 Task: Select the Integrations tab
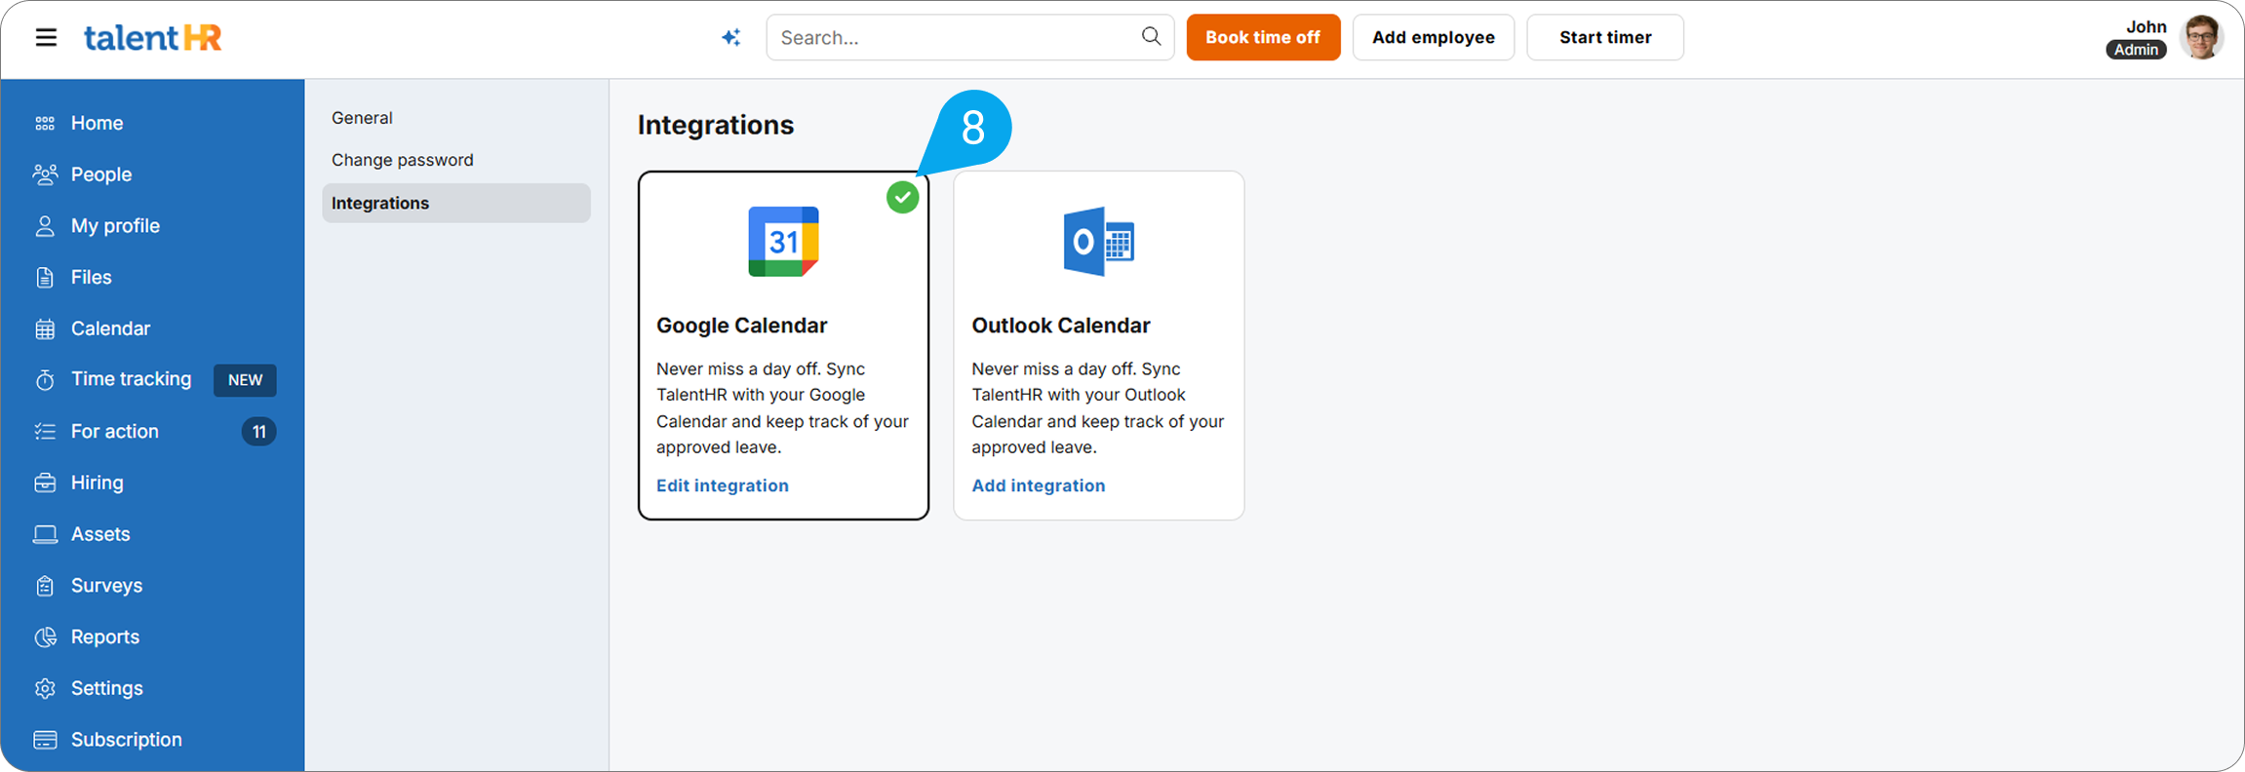click(x=456, y=203)
